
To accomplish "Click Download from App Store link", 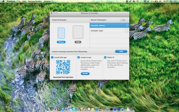I will tap(63, 77).
